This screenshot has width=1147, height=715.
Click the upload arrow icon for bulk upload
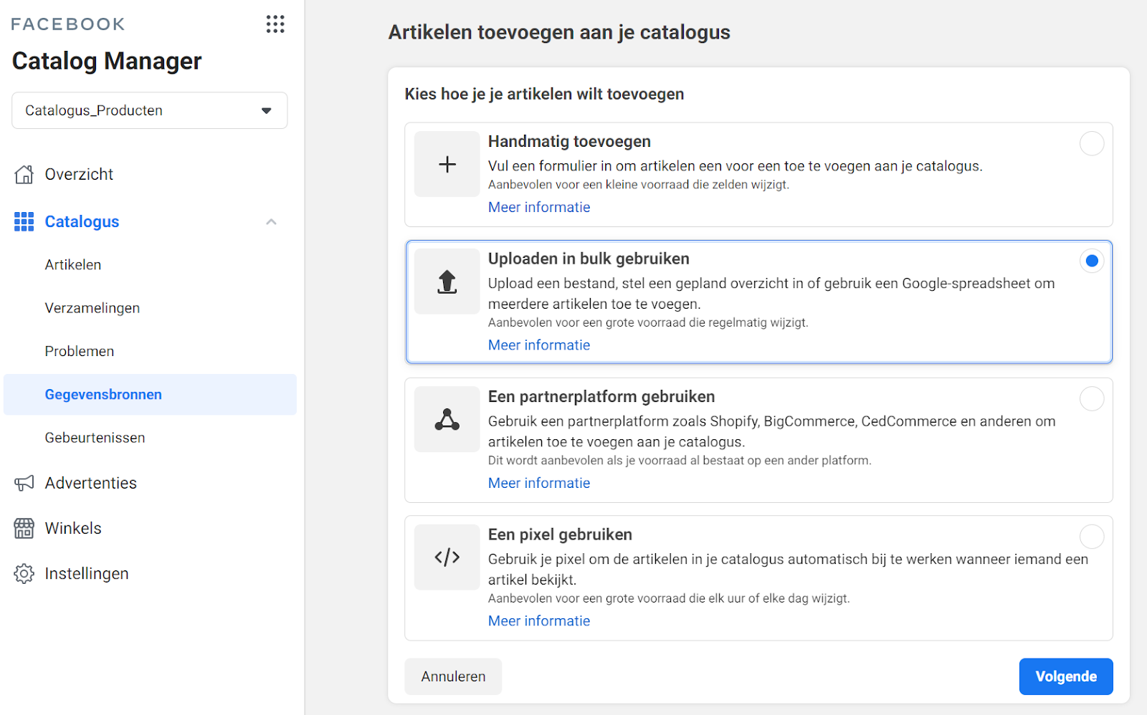[x=447, y=282]
